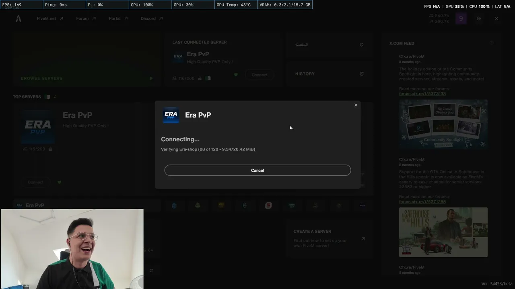Toggle favorite heart on last connected server
The height and width of the screenshot is (289, 515).
click(236, 75)
